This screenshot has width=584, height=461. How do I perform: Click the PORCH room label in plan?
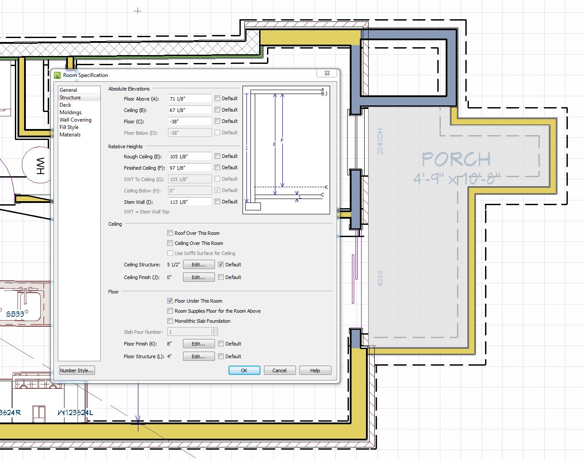click(456, 160)
